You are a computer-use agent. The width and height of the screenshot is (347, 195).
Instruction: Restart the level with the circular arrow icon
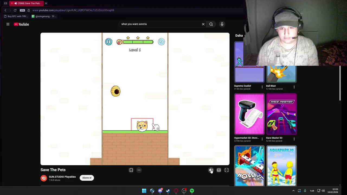click(x=161, y=42)
